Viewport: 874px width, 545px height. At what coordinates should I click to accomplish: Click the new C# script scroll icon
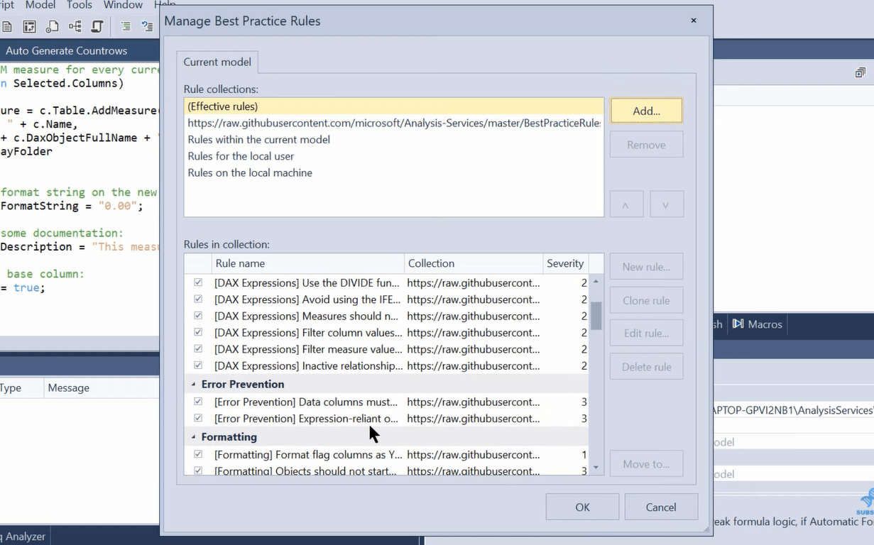click(97, 27)
